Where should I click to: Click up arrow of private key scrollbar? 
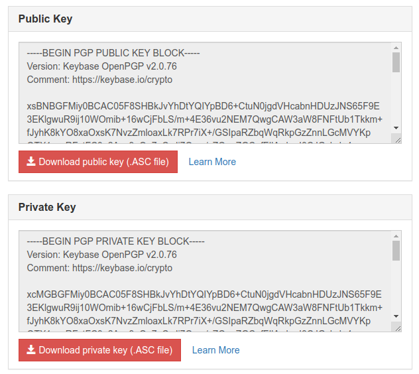pyautogui.click(x=396, y=236)
